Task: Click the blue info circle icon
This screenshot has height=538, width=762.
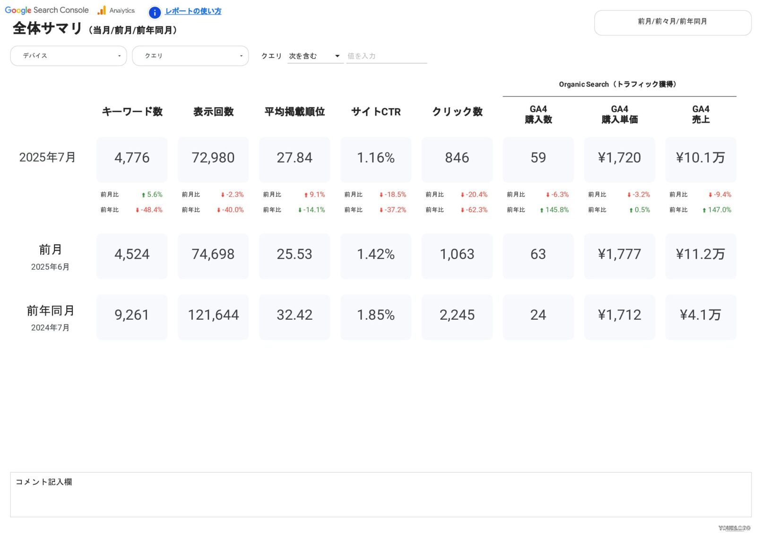Action: (155, 13)
